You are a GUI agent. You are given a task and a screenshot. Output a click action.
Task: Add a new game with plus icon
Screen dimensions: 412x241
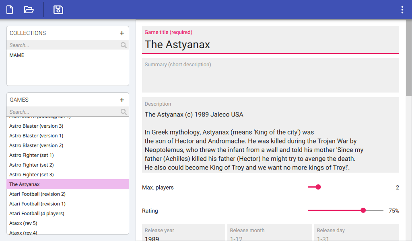point(122,100)
